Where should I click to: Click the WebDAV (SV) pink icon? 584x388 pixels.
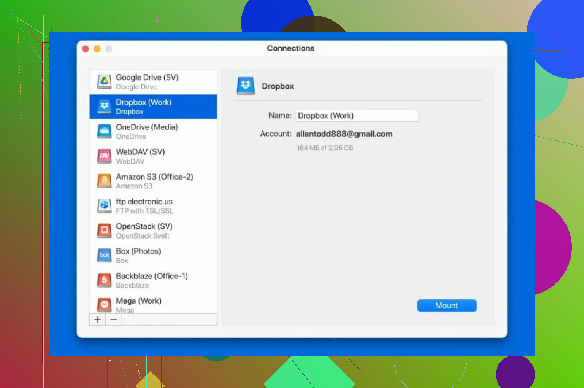click(x=104, y=156)
